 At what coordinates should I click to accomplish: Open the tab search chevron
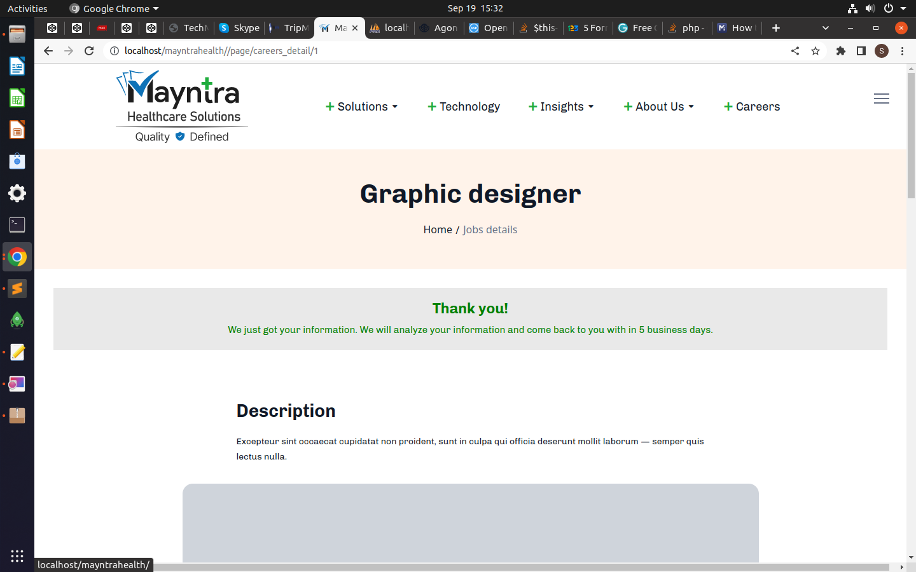tap(826, 28)
